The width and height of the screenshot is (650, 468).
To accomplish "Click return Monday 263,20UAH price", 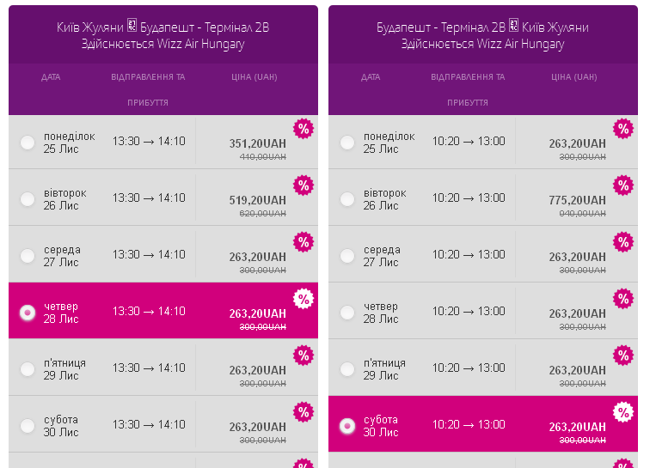I will tap(577, 144).
